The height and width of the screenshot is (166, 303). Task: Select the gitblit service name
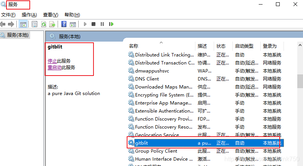(142, 143)
